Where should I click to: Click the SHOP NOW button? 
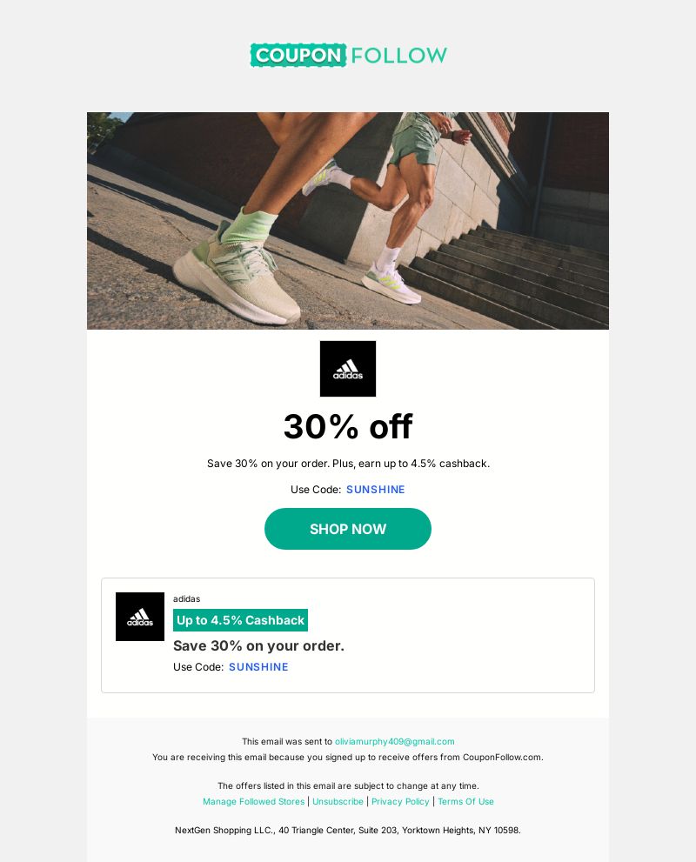coord(348,529)
